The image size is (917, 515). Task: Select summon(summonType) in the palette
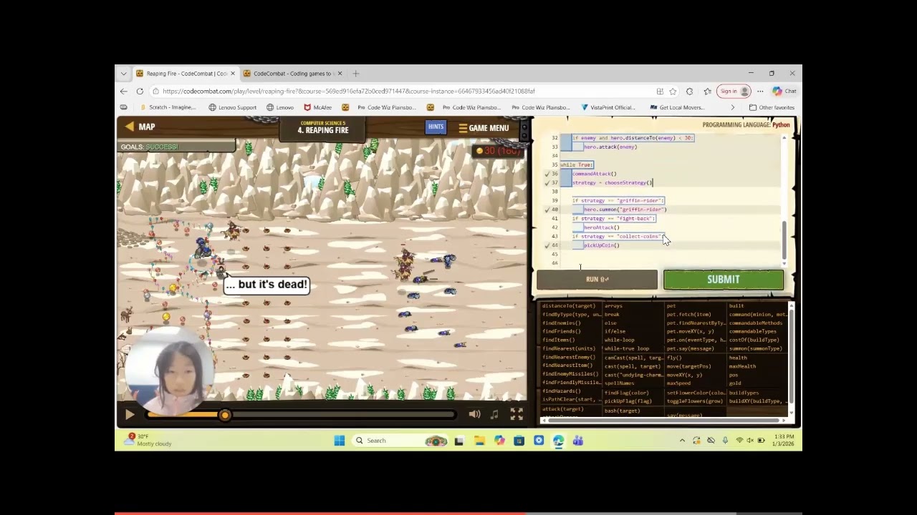756,349
